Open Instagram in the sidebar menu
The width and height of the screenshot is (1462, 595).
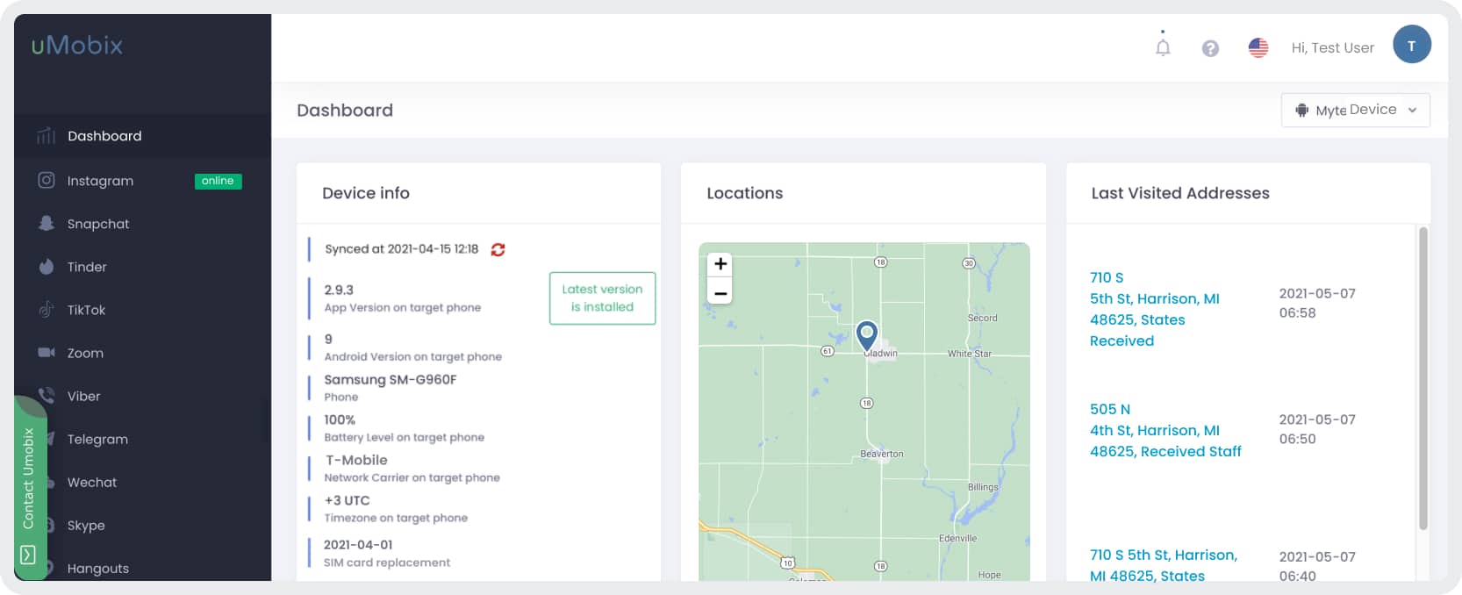click(142, 181)
